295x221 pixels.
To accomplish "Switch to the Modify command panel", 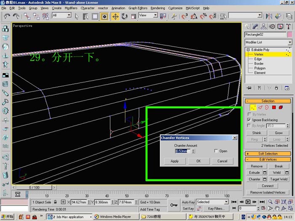I will point(255,27).
